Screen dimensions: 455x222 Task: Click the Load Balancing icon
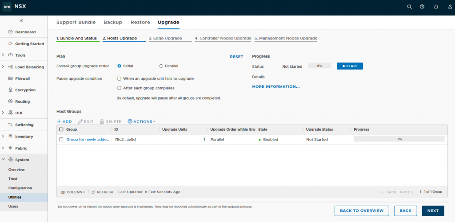[x=11, y=67]
